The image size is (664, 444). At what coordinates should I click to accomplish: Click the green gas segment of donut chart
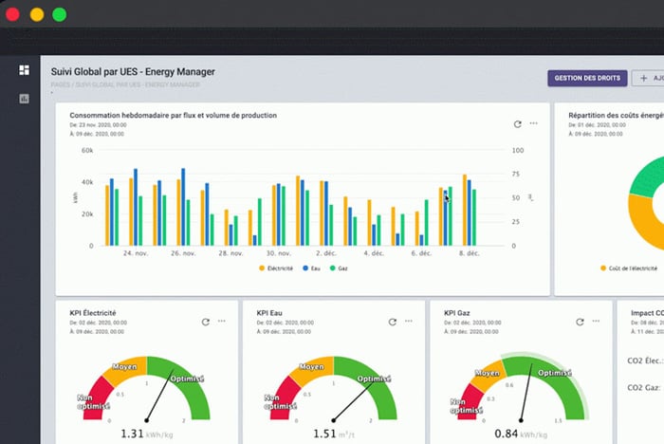(647, 178)
